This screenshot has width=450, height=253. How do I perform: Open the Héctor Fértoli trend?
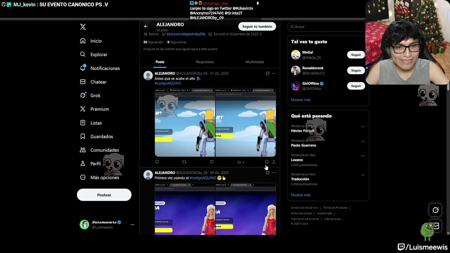coord(302,131)
